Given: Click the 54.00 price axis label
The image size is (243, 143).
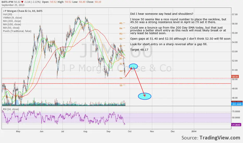Looking at the screenshot, I should click(235, 42).
